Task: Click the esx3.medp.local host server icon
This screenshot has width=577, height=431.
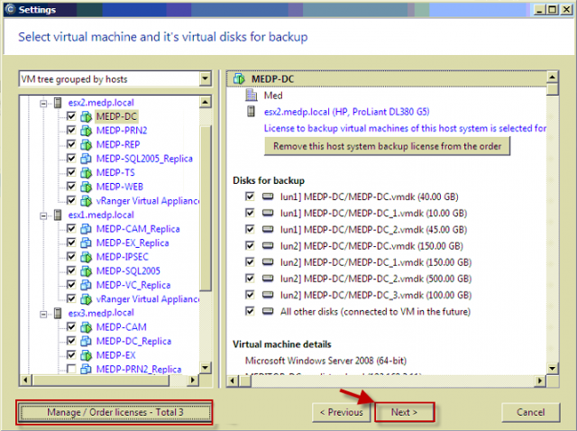Action: click(x=58, y=313)
